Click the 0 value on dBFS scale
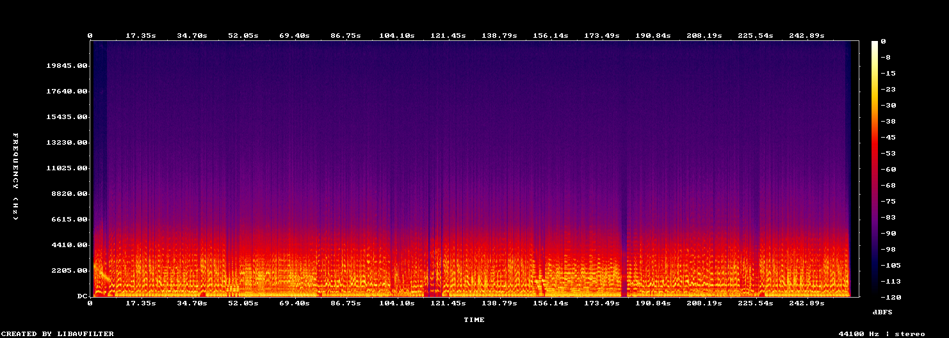Viewport: 949px width, 338px height. [883, 42]
